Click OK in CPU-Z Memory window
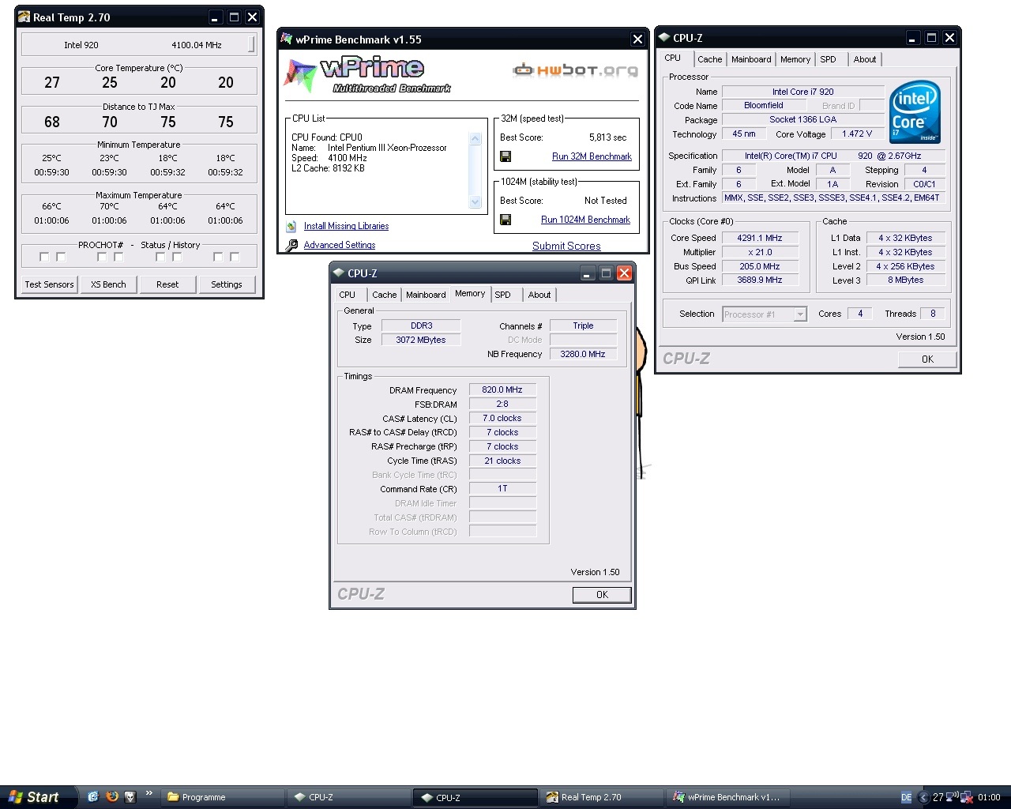Screen dimensions: 1011x809 coord(602,595)
